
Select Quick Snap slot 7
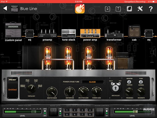[82, 115]
